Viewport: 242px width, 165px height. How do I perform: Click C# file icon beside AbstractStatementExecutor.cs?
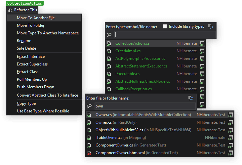coord(109,66)
